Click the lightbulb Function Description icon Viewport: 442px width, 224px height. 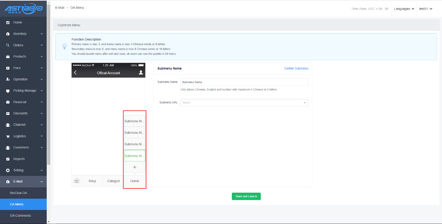[x=64, y=47]
